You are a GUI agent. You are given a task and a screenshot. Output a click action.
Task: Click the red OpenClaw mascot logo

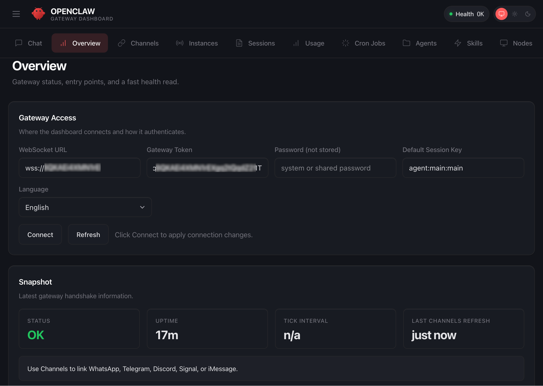coord(38,14)
